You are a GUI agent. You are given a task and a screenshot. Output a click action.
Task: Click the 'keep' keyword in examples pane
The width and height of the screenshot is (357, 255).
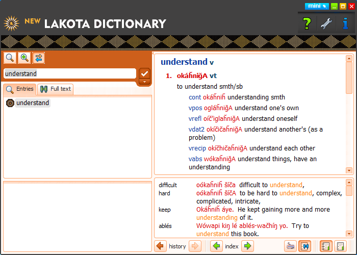165,210
